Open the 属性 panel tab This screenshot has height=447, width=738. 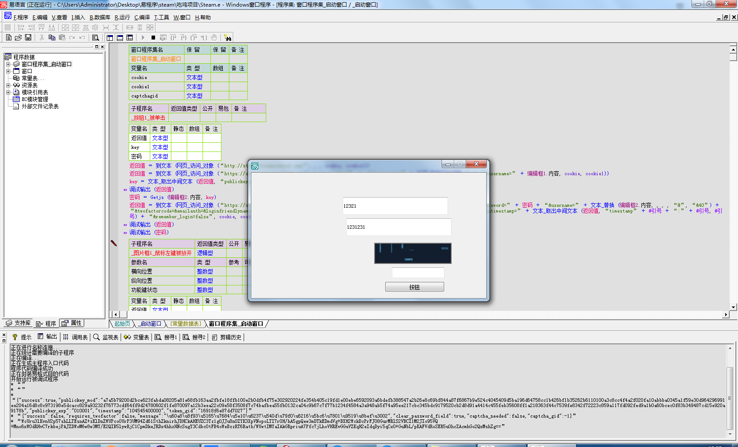point(72,323)
